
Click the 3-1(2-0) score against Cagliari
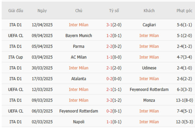114,25
